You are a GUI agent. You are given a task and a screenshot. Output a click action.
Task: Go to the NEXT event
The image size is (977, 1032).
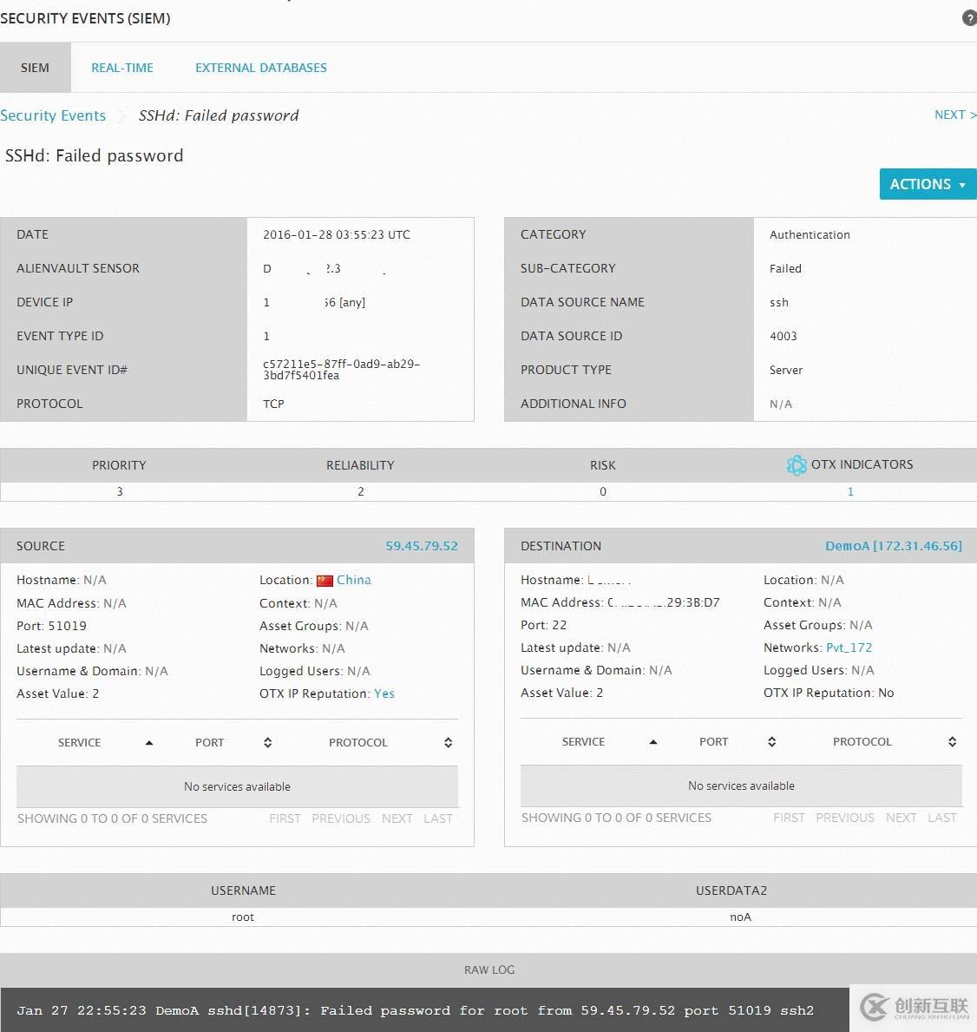(954, 115)
